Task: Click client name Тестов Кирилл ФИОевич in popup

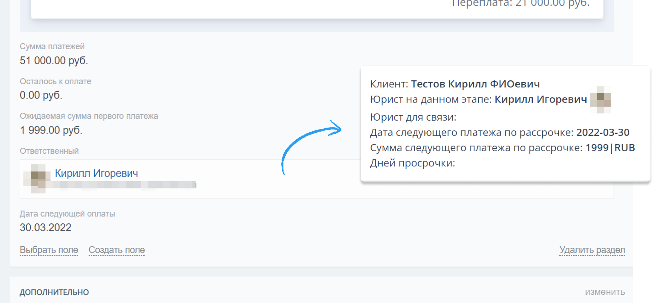Action: click(x=475, y=84)
